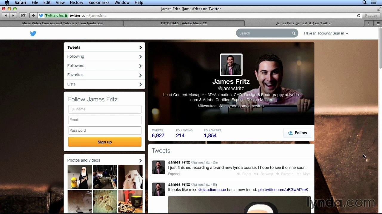Click the Twitter, Inc. certificate badge

(56, 15)
